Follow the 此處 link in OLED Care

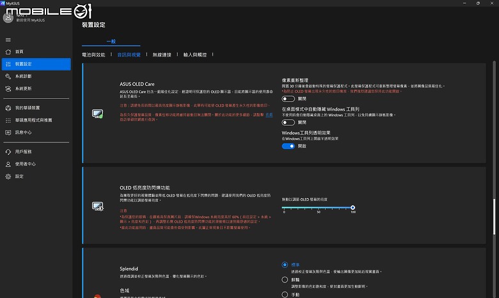click(x=269, y=114)
